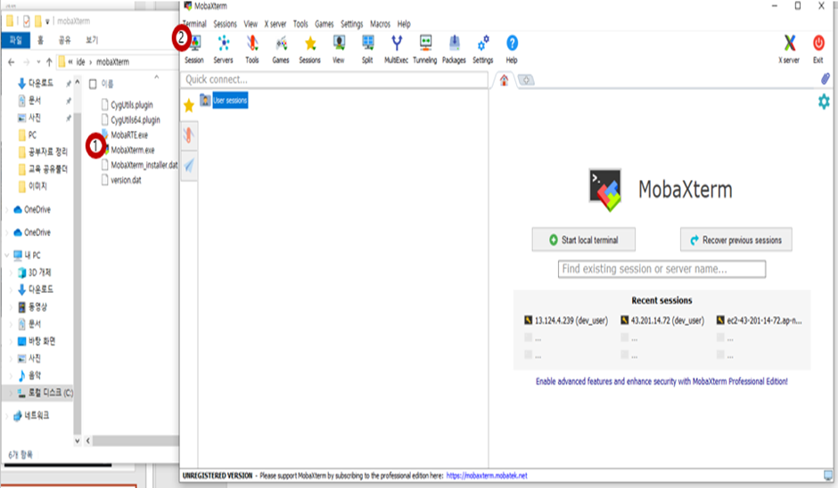
Task: Open the X server menu
Action: (x=275, y=24)
